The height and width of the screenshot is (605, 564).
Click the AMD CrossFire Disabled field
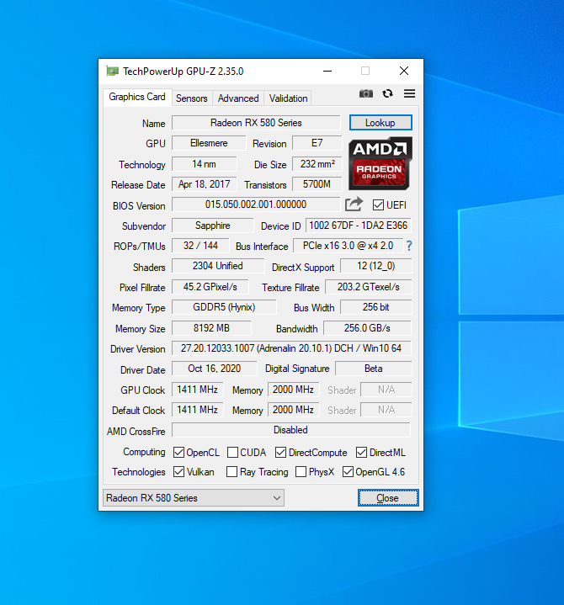pos(291,430)
